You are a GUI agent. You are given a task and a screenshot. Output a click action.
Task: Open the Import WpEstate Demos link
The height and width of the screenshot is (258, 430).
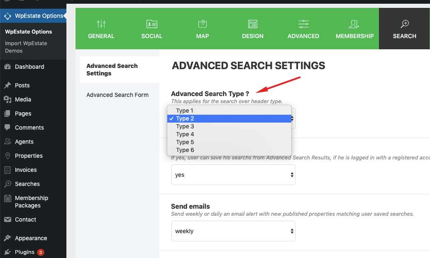tap(26, 47)
